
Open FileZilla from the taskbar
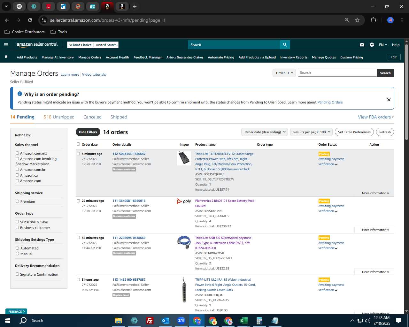click(x=150, y=321)
